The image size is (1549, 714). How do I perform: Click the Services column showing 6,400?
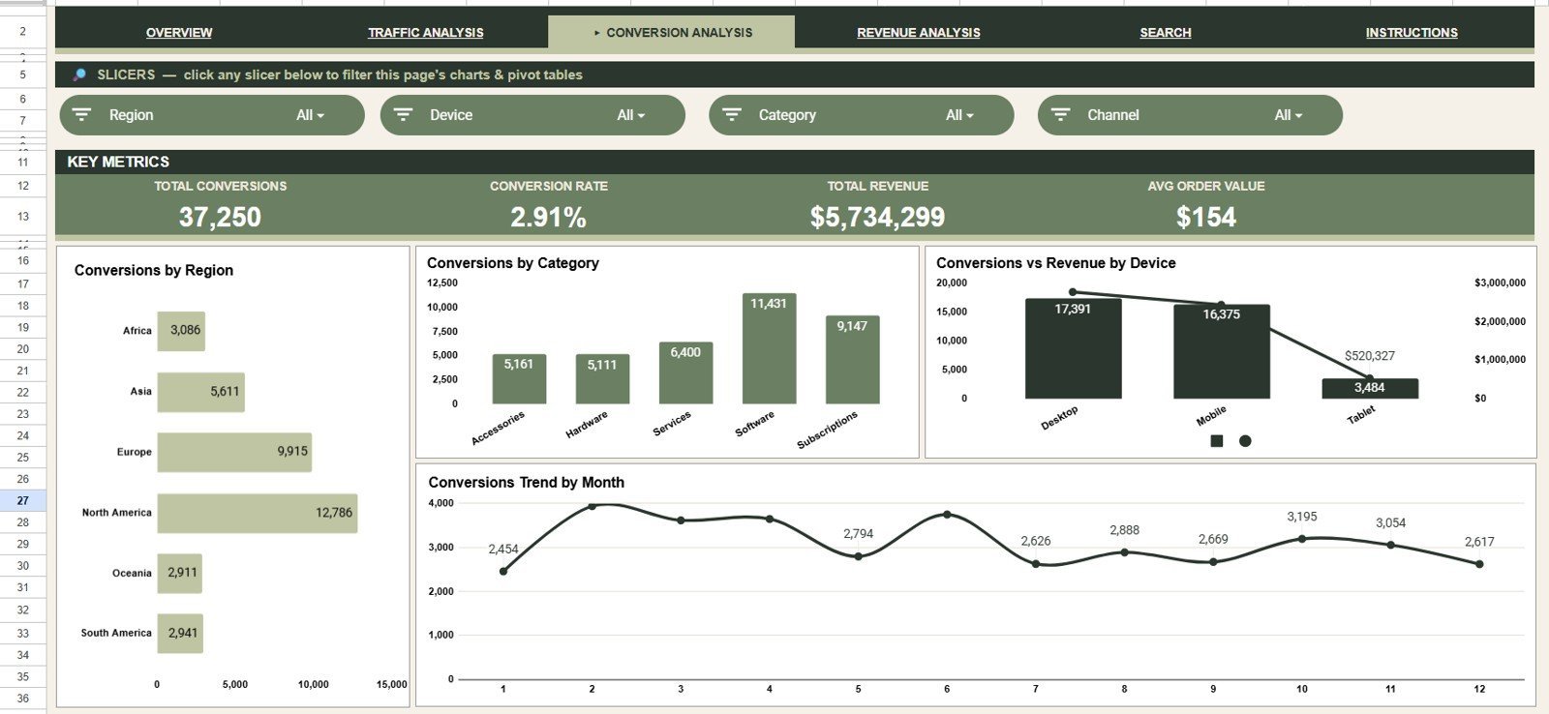pyautogui.click(x=685, y=372)
